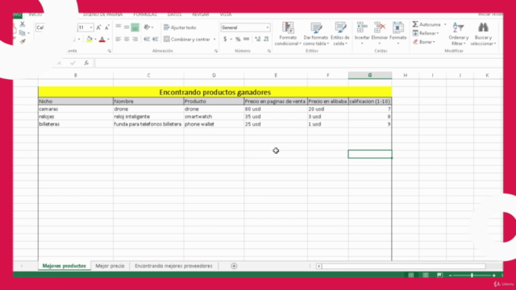
Task: Open the VISTA ribbon tab
Action: [x=226, y=14]
